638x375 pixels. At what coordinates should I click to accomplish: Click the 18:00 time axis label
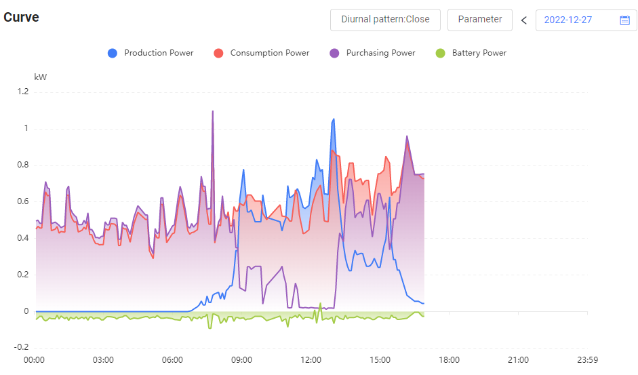pos(449,360)
